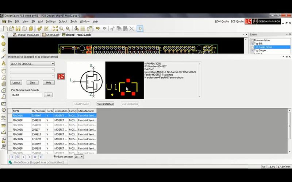Click the Clear button

click(32, 83)
